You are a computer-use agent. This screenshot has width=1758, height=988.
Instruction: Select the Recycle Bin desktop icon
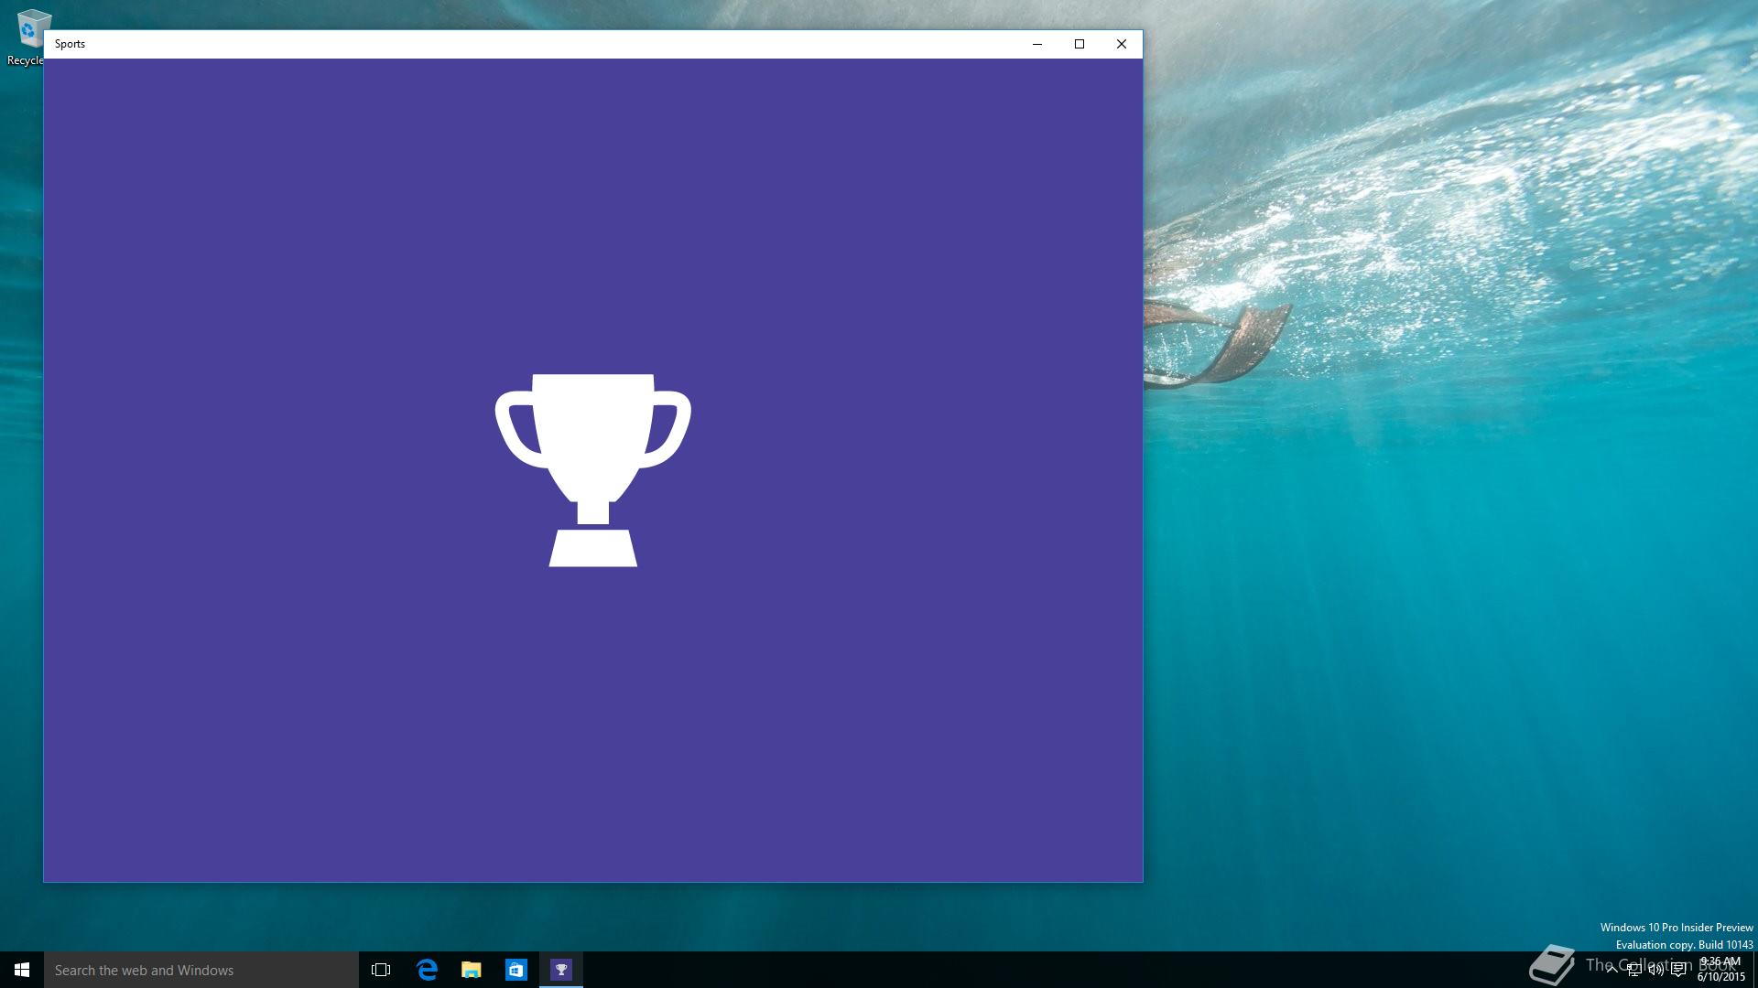27,37
